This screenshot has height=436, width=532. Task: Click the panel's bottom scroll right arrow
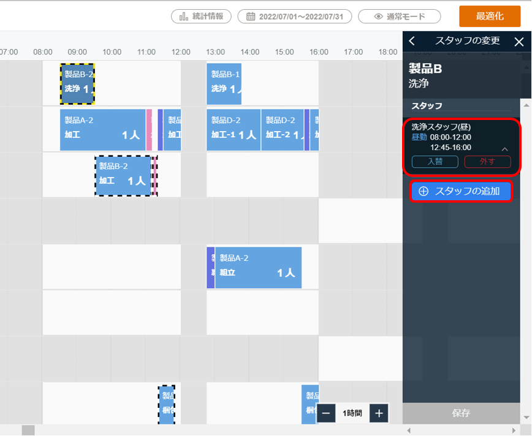pos(514,430)
